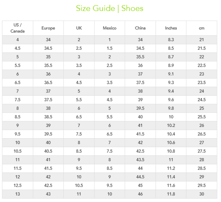The height and width of the screenshot is (202, 221).
Task: Select the Europe column header
Action: click(x=48, y=28)
